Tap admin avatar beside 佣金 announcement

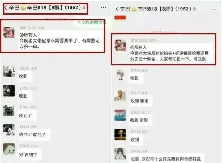[x=120, y=45]
